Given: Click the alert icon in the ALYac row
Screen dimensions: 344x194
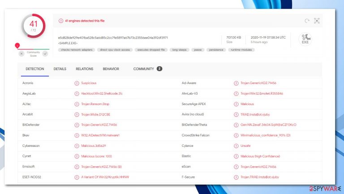Looking at the screenshot, I should tap(77, 104).
